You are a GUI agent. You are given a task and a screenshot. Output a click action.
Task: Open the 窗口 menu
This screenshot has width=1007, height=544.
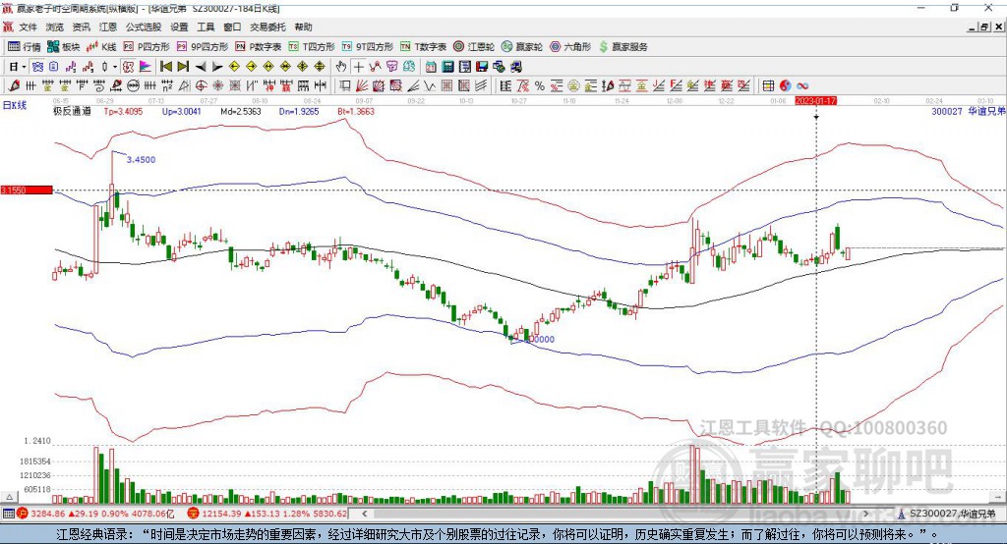click(x=232, y=27)
